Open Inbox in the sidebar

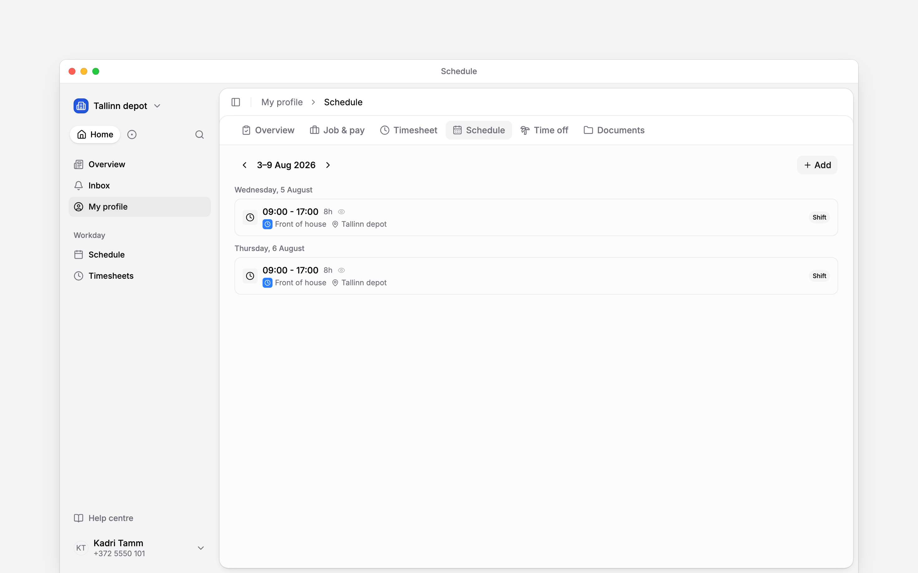pyautogui.click(x=139, y=186)
